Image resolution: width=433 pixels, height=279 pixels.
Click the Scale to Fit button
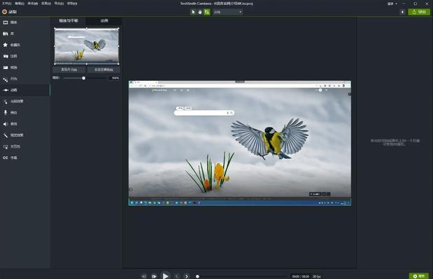[104, 70]
